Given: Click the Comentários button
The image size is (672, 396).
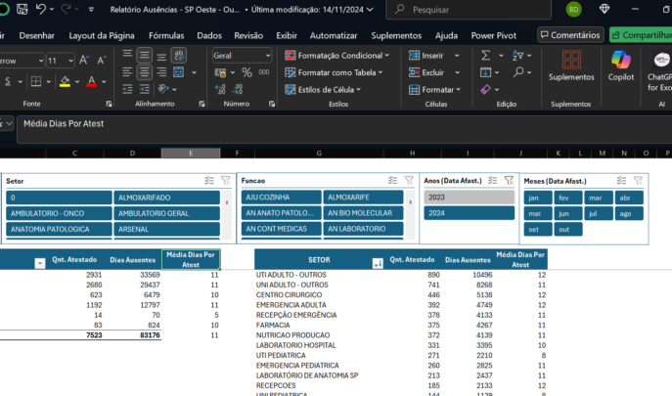Looking at the screenshot, I should [x=569, y=35].
